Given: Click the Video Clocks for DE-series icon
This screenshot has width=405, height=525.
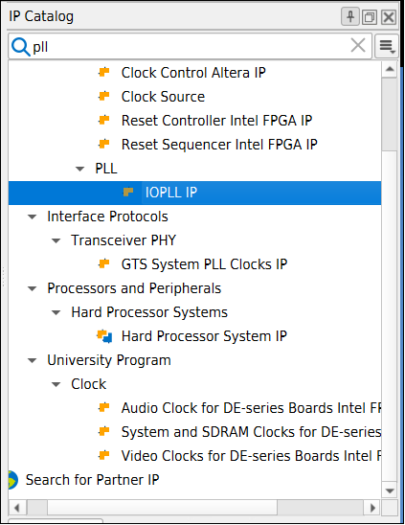Looking at the screenshot, I should [104, 455].
